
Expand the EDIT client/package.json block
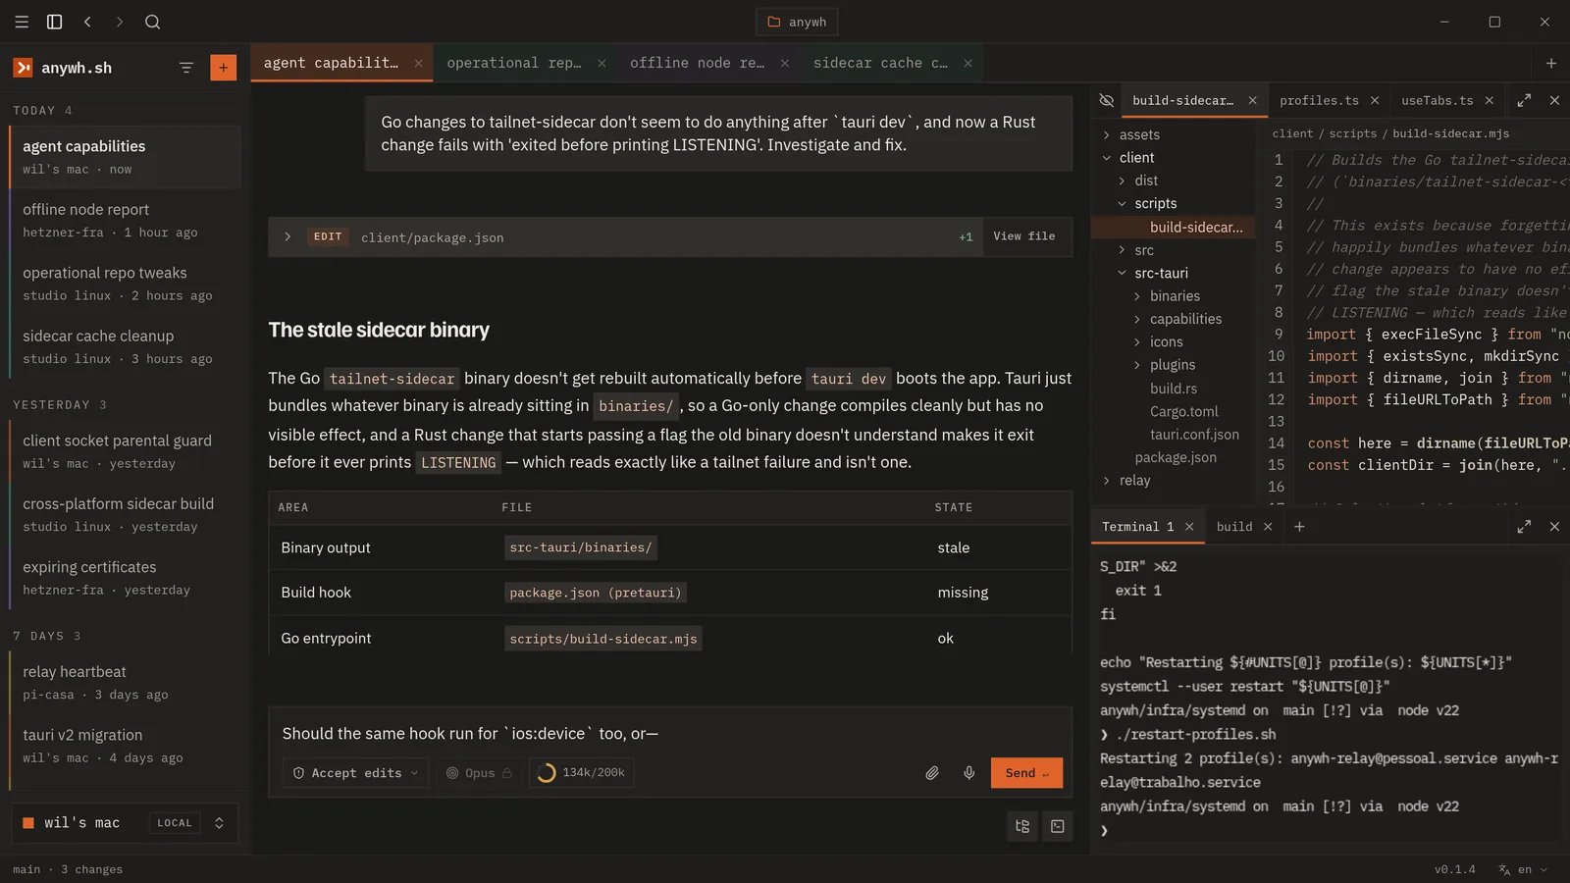pyautogui.click(x=288, y=236)
